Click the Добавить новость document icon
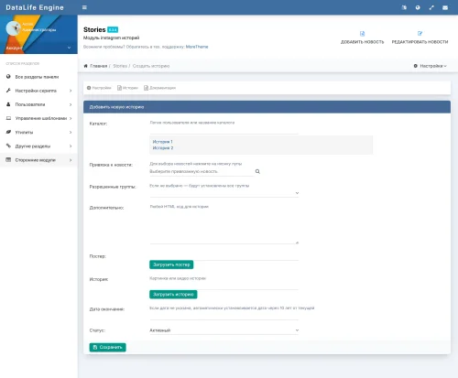 [x=362, y=34]
